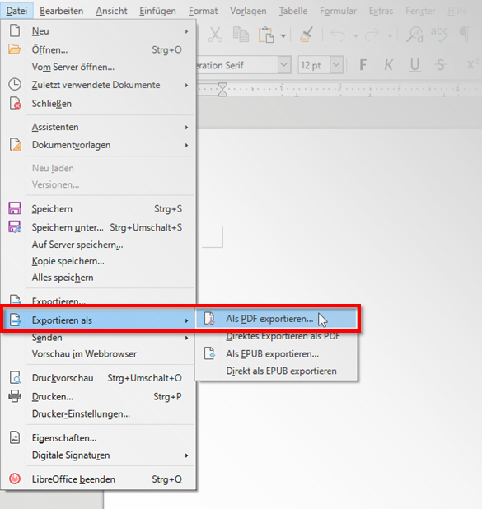Image resolution: width=482 pixels, height=509 pixels.
Task: Click the Undo arrow icon
Action: pos(338,35)
